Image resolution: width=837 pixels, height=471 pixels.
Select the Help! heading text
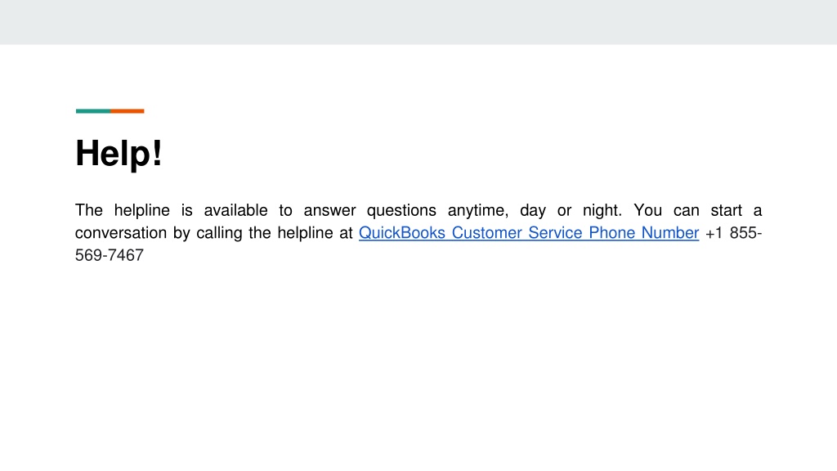click(119, 153)
